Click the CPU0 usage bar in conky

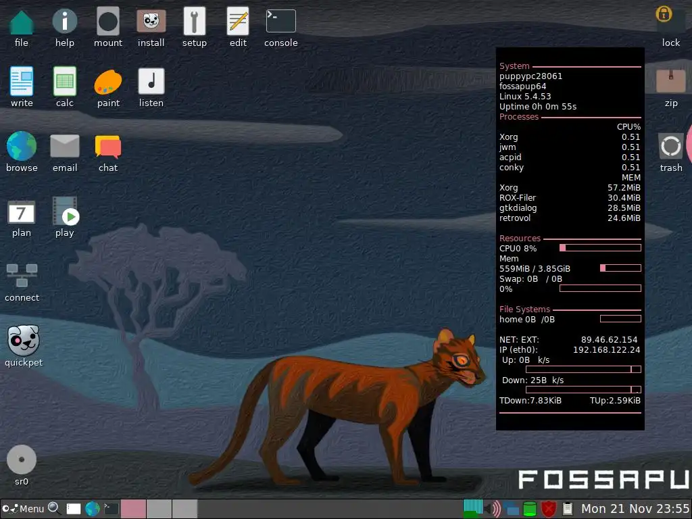(x=600, y=248)
